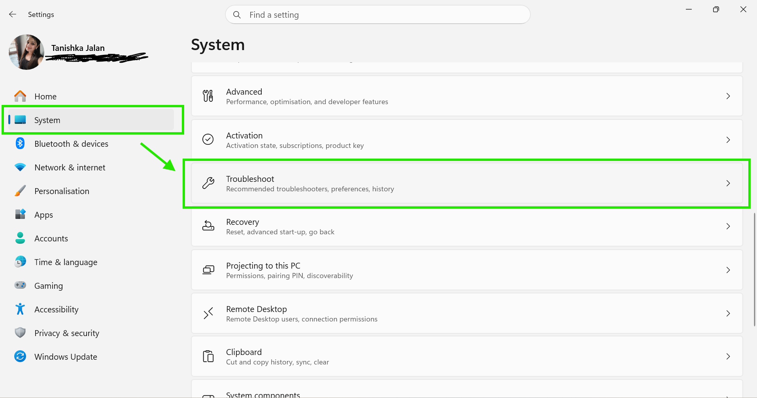Click the Tanishka Jalan account name
The width and height of the screenshot is (757, 398).
[78, 48]
